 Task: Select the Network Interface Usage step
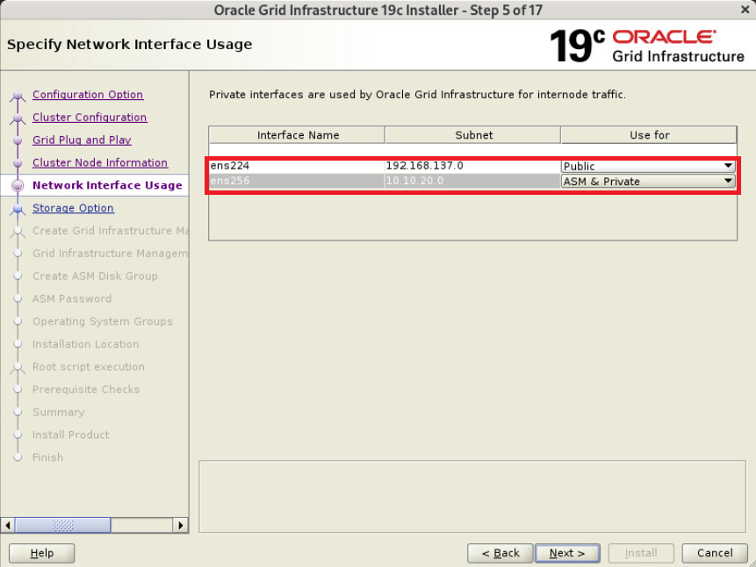(x=107, y=185)
